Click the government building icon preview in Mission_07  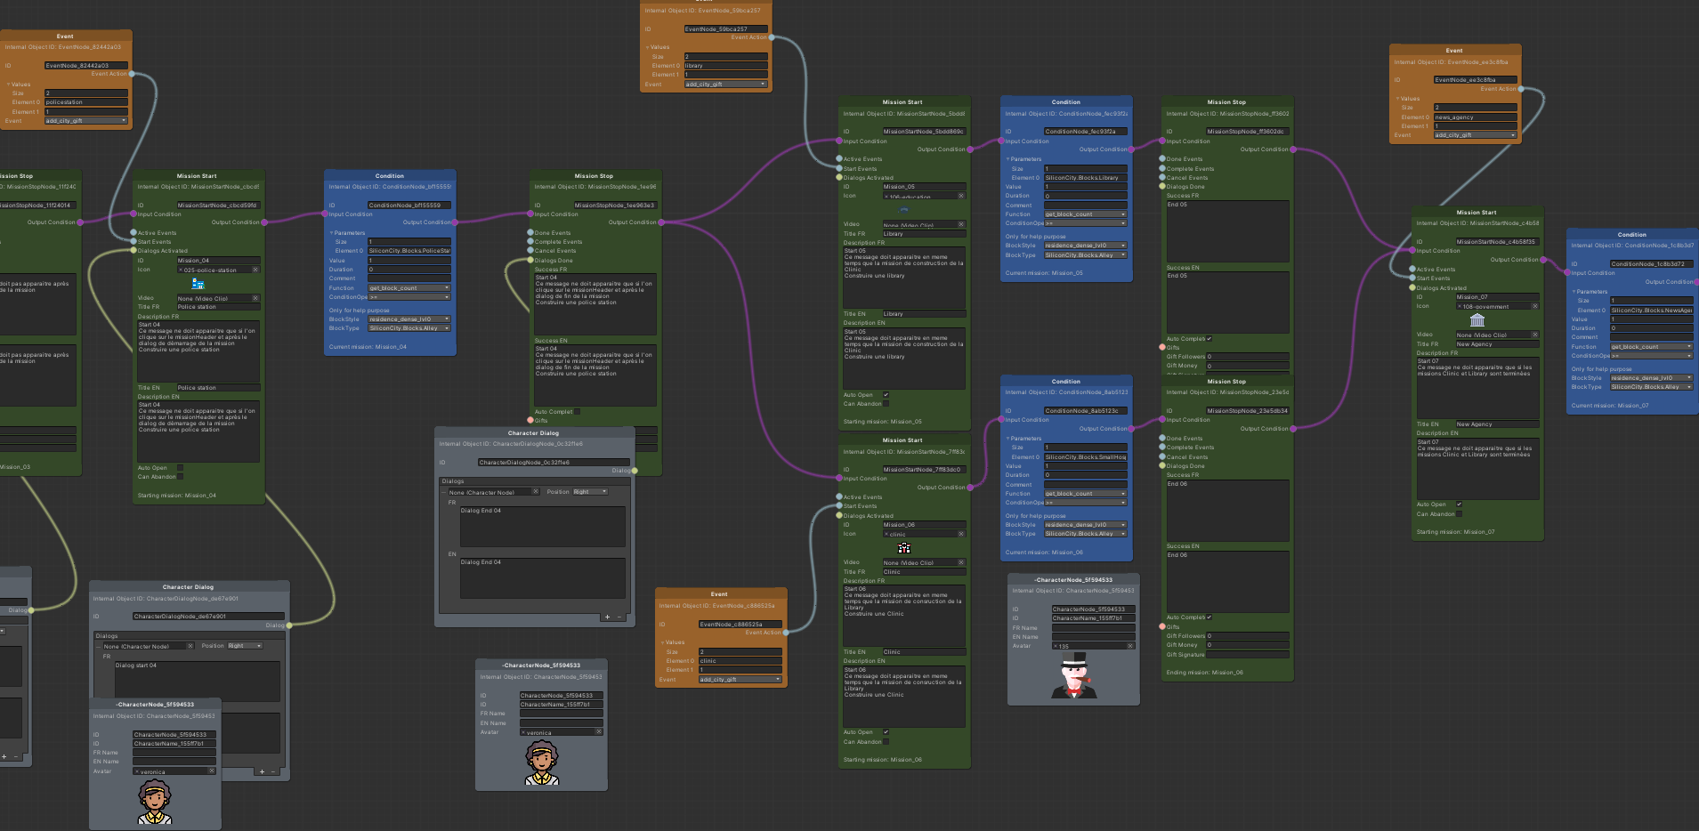[x=1477, y=320]
